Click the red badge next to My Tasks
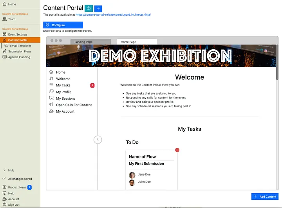Viewport: 282px width, 208px height. click(x=92, y=85)
